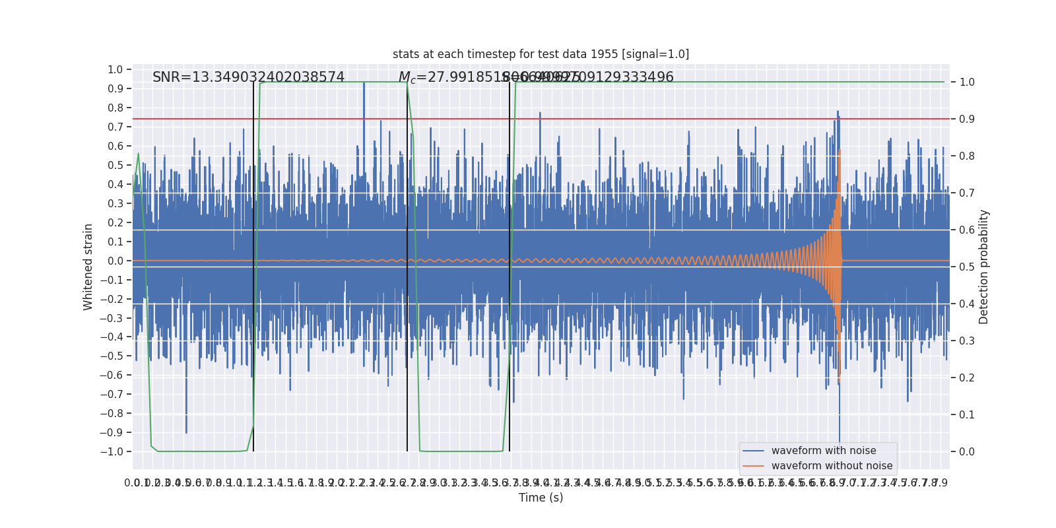Click the 0.2 tick on the Whitened strain axis

[115, 222]
